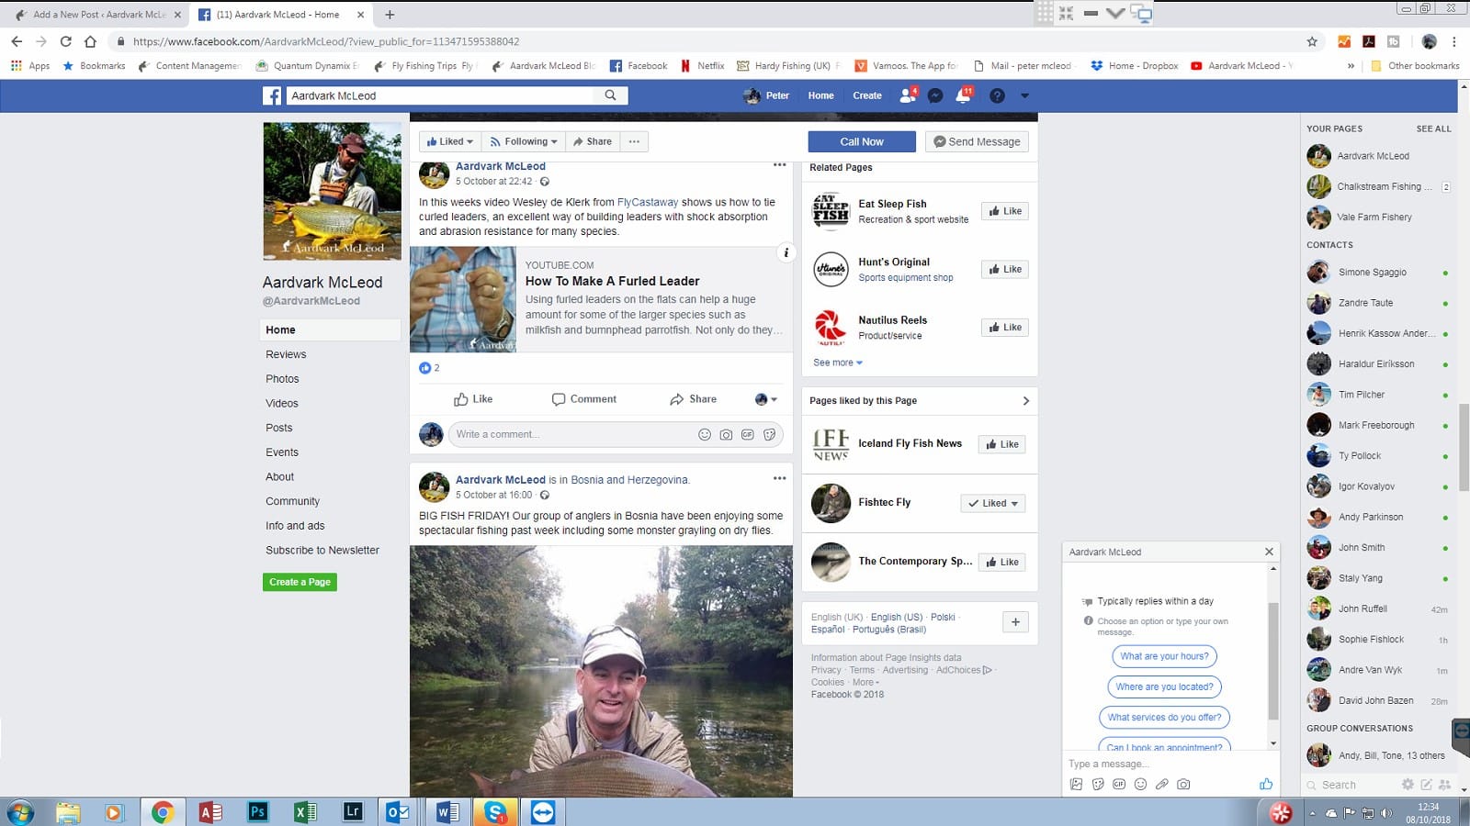The width and height of the screenshot is (1470, 826).
Task: Open Lightroom from the taskbar
Action: pos(352,811)
